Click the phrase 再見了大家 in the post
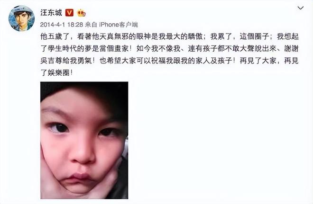 click(258, 61)
